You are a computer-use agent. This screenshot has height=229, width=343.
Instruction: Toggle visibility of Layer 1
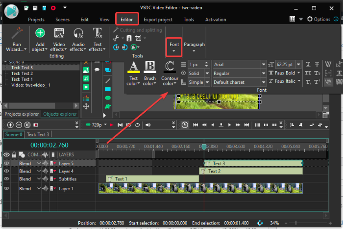point(7,188)
